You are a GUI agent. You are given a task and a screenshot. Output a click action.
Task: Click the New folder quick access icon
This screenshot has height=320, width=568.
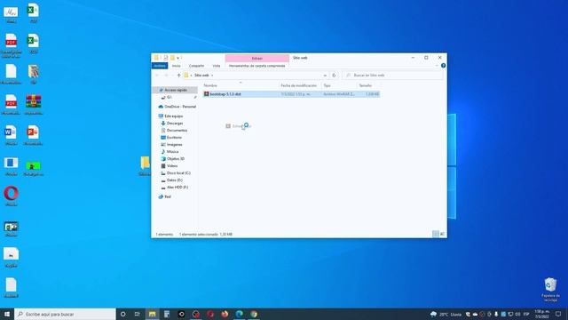[172, 58]
